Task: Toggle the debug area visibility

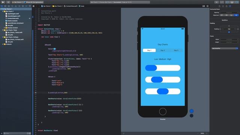Action: [232, 2]
